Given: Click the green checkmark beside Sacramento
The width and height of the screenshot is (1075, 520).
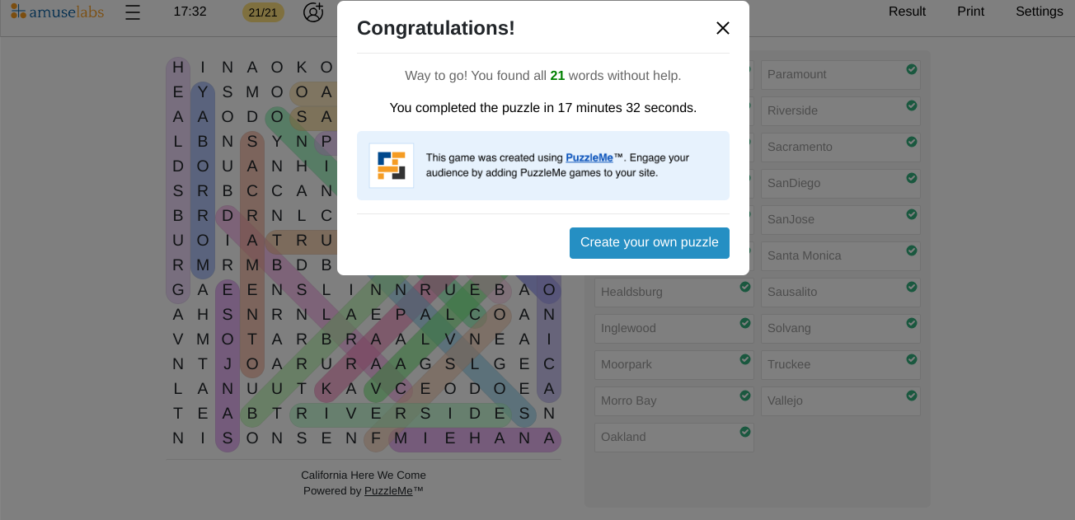Looking at the screenshot, I should pos(912,142).
